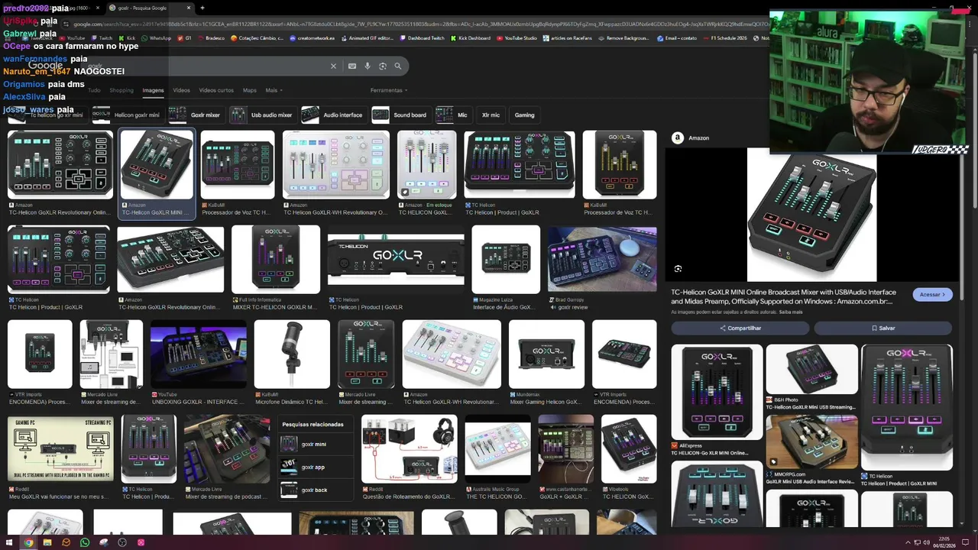Open the Windows Start menu
Image resolution: width=978 pixels, height=550 pixels.
[x=10, y=542]
